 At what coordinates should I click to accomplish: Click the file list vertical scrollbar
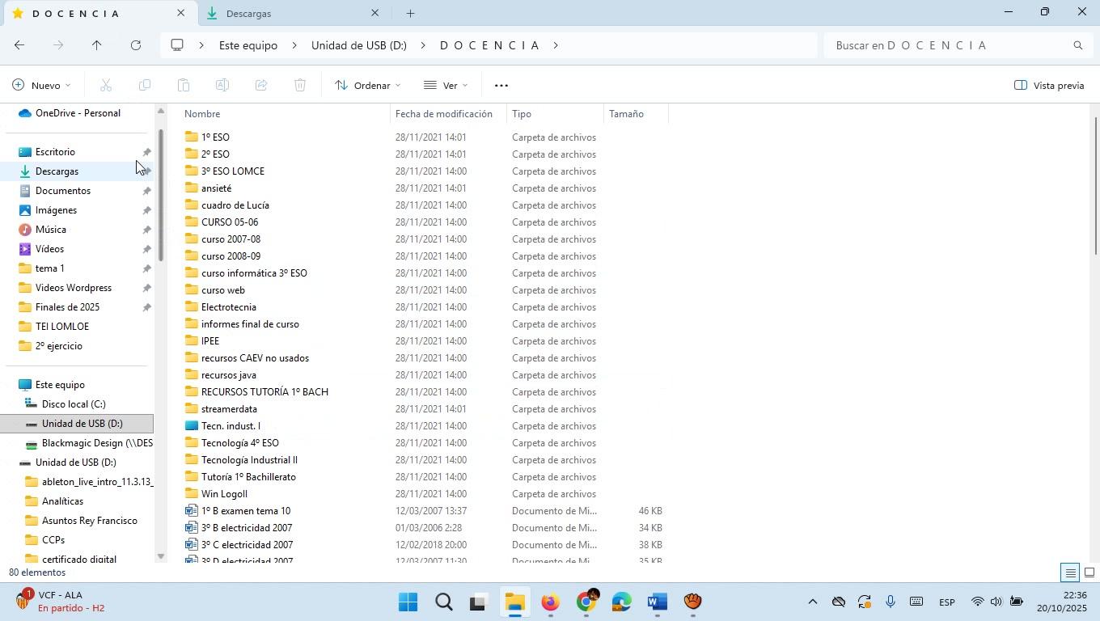click(x=1095, y=186)
